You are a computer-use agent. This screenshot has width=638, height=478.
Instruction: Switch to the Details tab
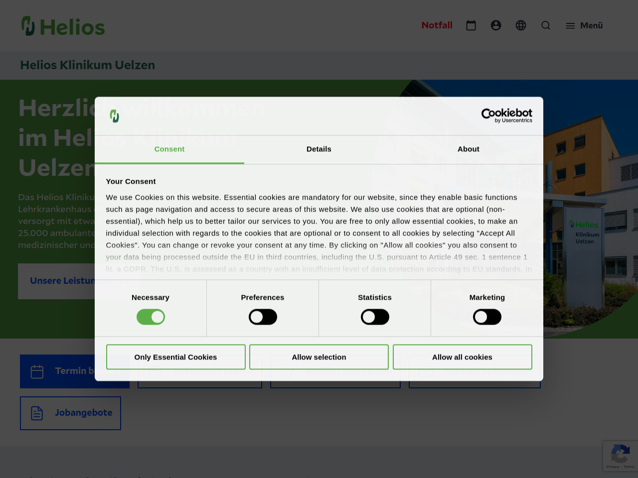pos(319,149)
